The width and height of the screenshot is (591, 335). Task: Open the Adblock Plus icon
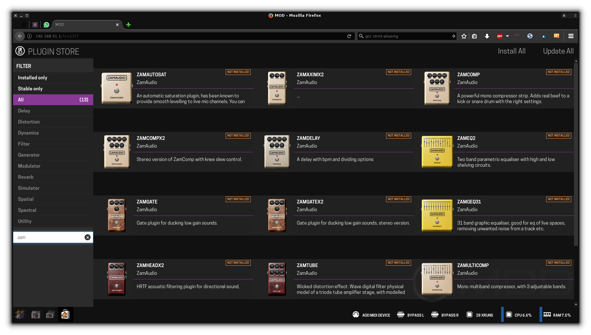(500, 36)
